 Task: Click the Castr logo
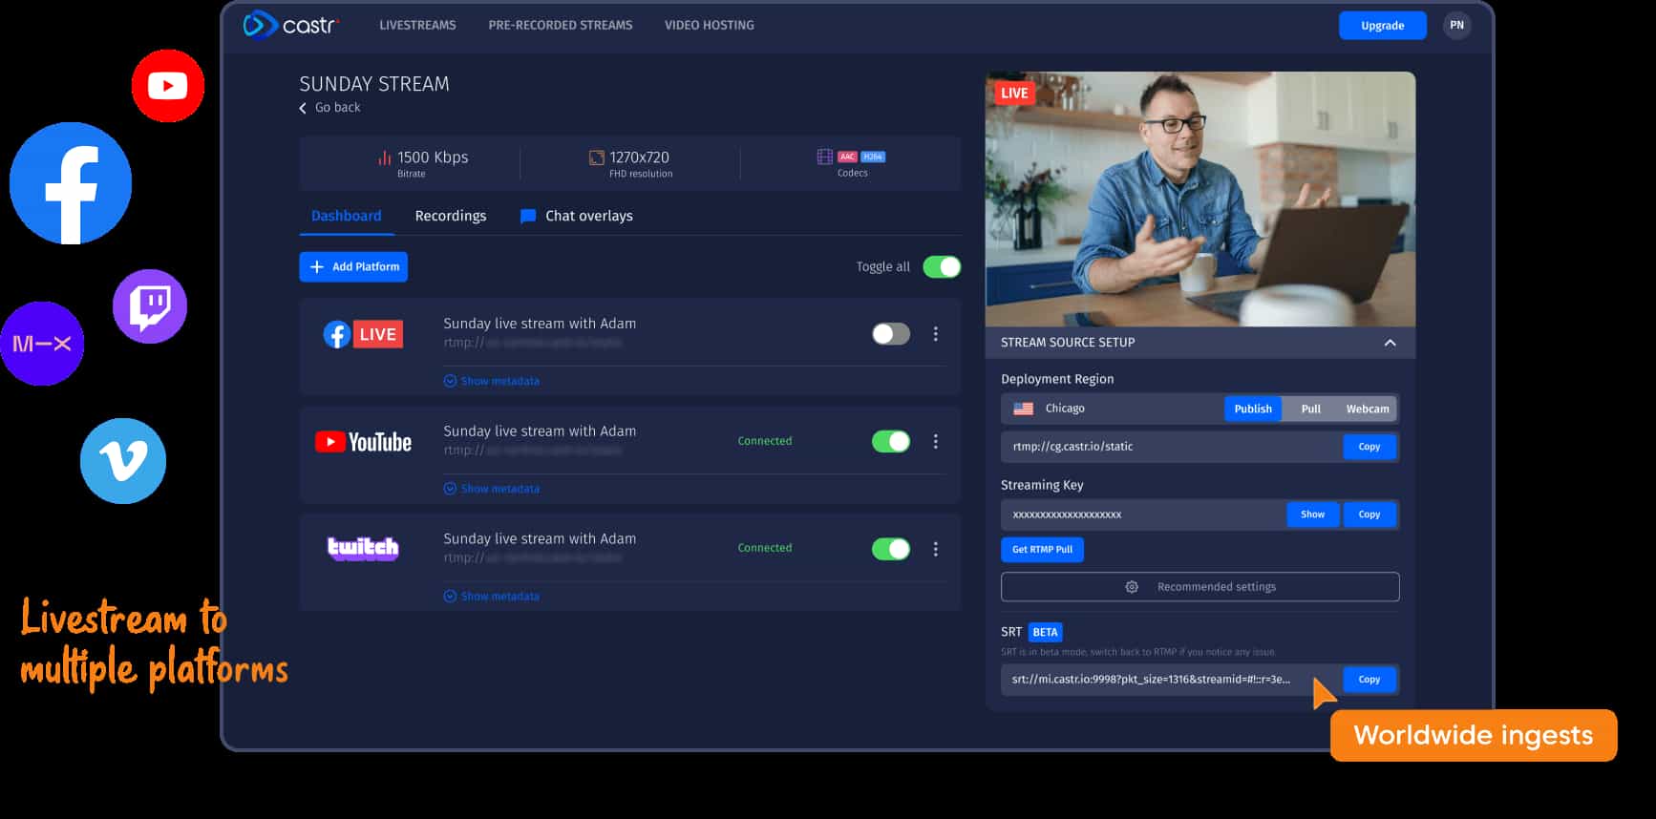[x=290, y=25]
